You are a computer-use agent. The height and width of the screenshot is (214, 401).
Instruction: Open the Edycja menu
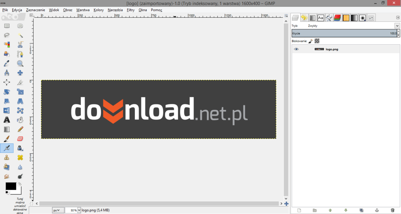(17, 10)
